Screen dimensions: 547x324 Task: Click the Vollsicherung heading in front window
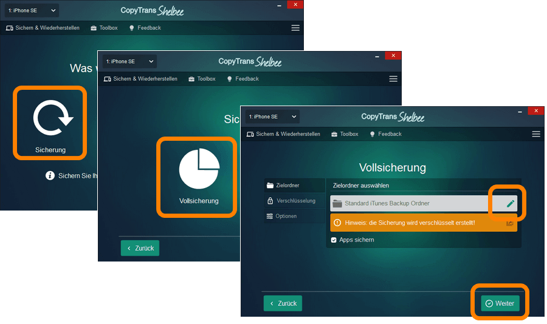click(x=393, y=167)
